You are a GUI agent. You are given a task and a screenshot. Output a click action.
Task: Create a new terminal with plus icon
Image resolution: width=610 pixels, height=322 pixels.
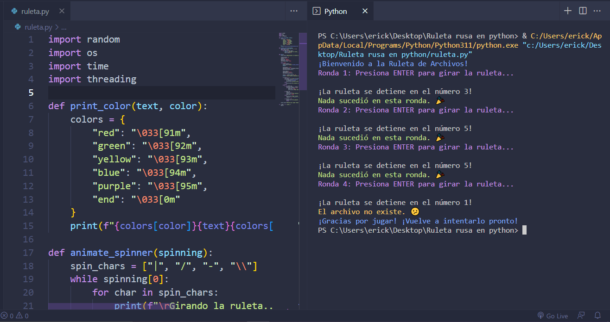pos(568,11)
